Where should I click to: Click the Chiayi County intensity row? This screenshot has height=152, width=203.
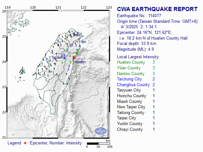[136, 130]
